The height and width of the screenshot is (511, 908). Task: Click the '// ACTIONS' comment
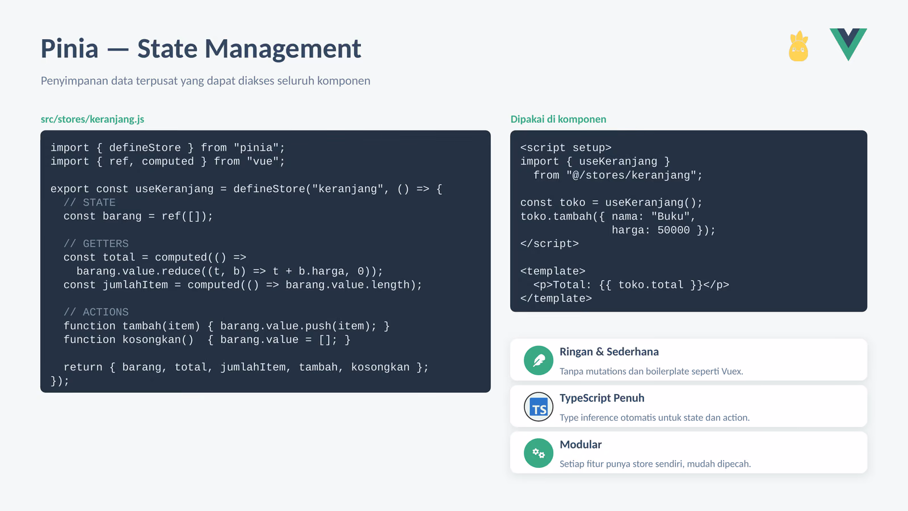96,312
